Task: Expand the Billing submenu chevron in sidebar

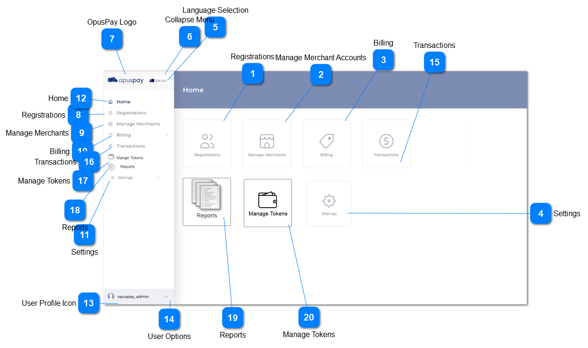Action: 166,135
